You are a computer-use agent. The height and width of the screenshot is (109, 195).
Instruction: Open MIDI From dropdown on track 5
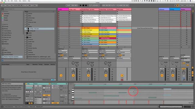pyautogui.click(x=124, y=51)
